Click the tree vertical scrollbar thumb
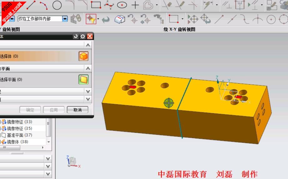 pos(48,128)
